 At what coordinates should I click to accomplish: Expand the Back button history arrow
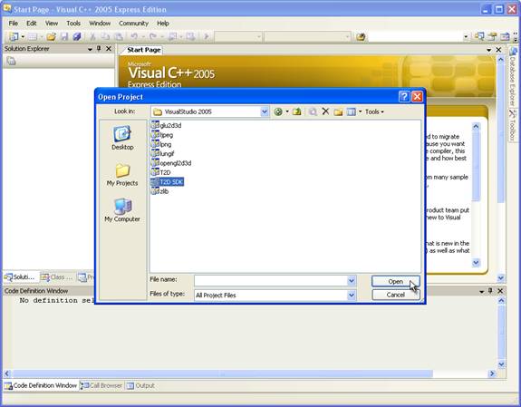287,111
